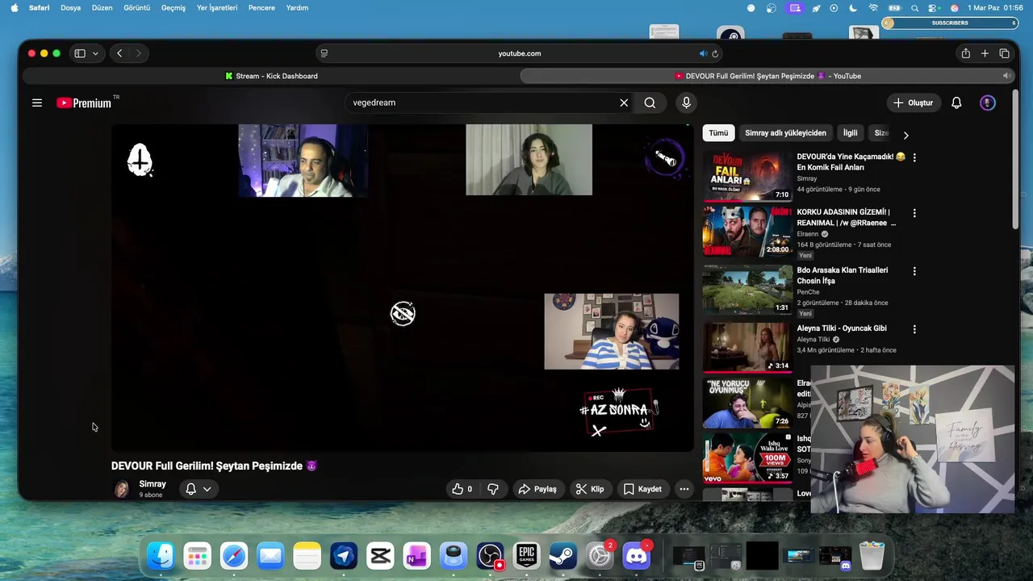Image resolution: width=1033 pixels, height=581 pixels.
Task: Click the Oluştur create button
Action: point(913,102)
